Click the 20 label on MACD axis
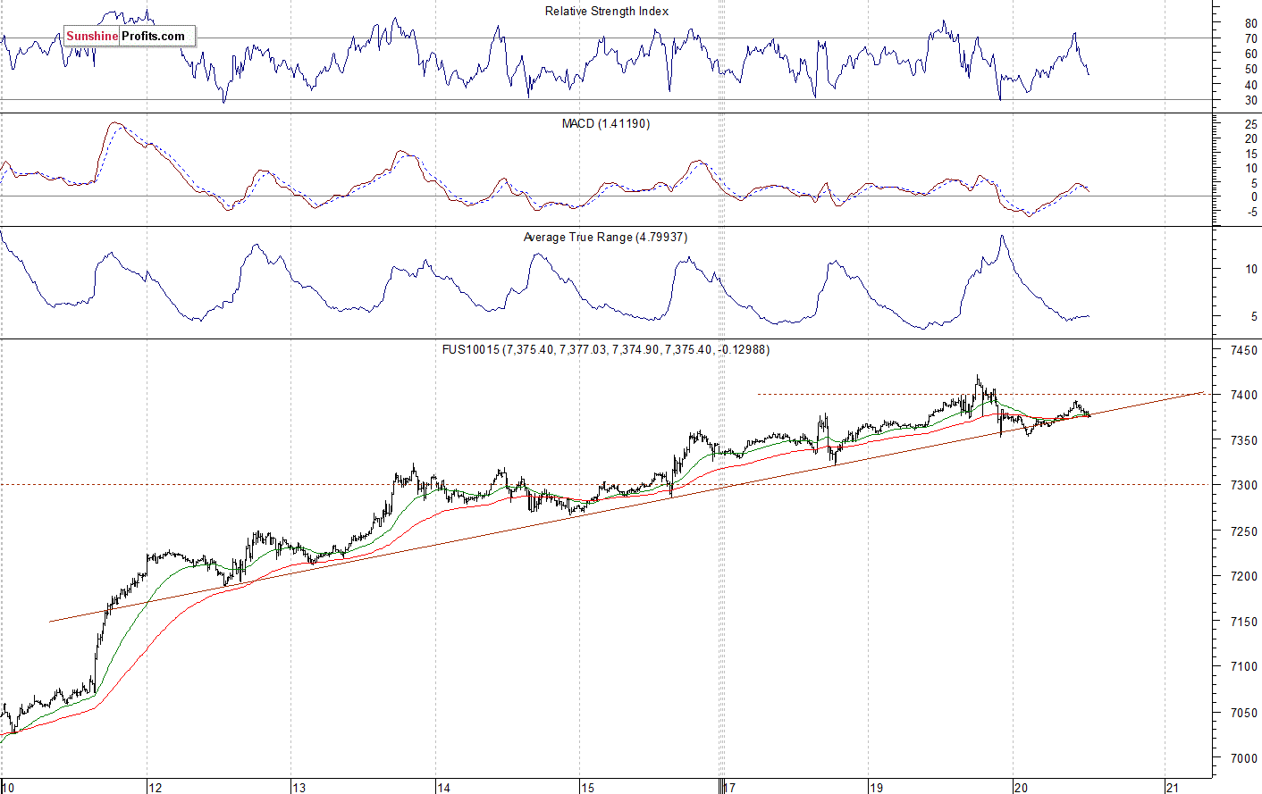Screen dimensions: 1262x794 point(1251,139)
